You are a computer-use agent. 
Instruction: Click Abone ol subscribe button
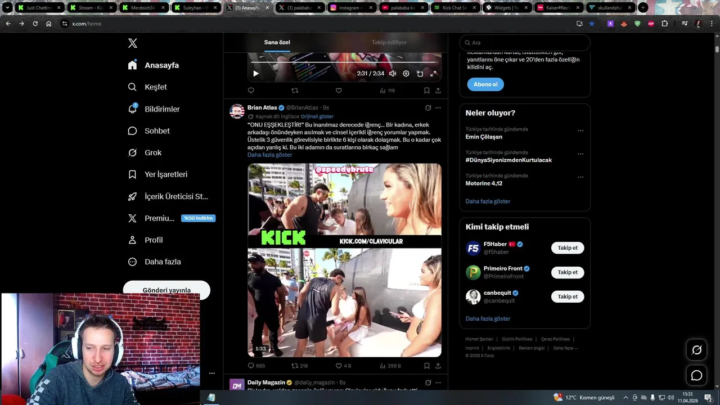point(485,84)
